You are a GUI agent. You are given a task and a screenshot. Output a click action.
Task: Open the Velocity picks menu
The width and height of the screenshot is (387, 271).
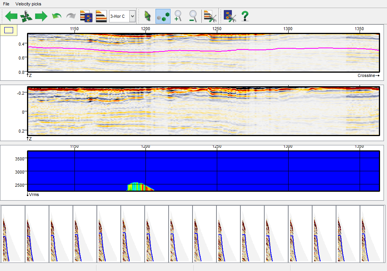point(28,4)
